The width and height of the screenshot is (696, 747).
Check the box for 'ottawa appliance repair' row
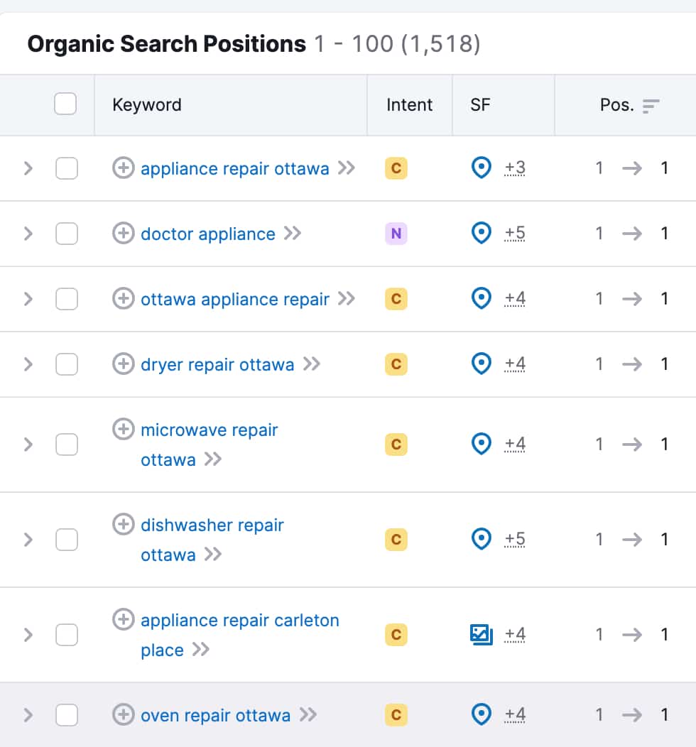(x=67, y=299)
